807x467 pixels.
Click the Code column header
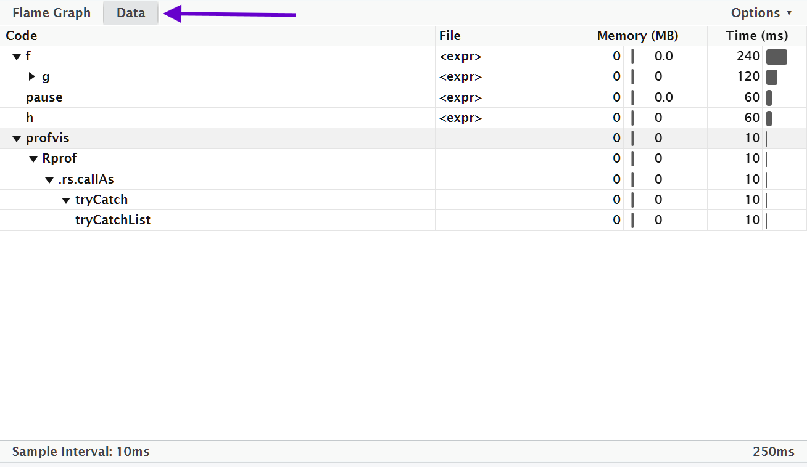point(22,36)
